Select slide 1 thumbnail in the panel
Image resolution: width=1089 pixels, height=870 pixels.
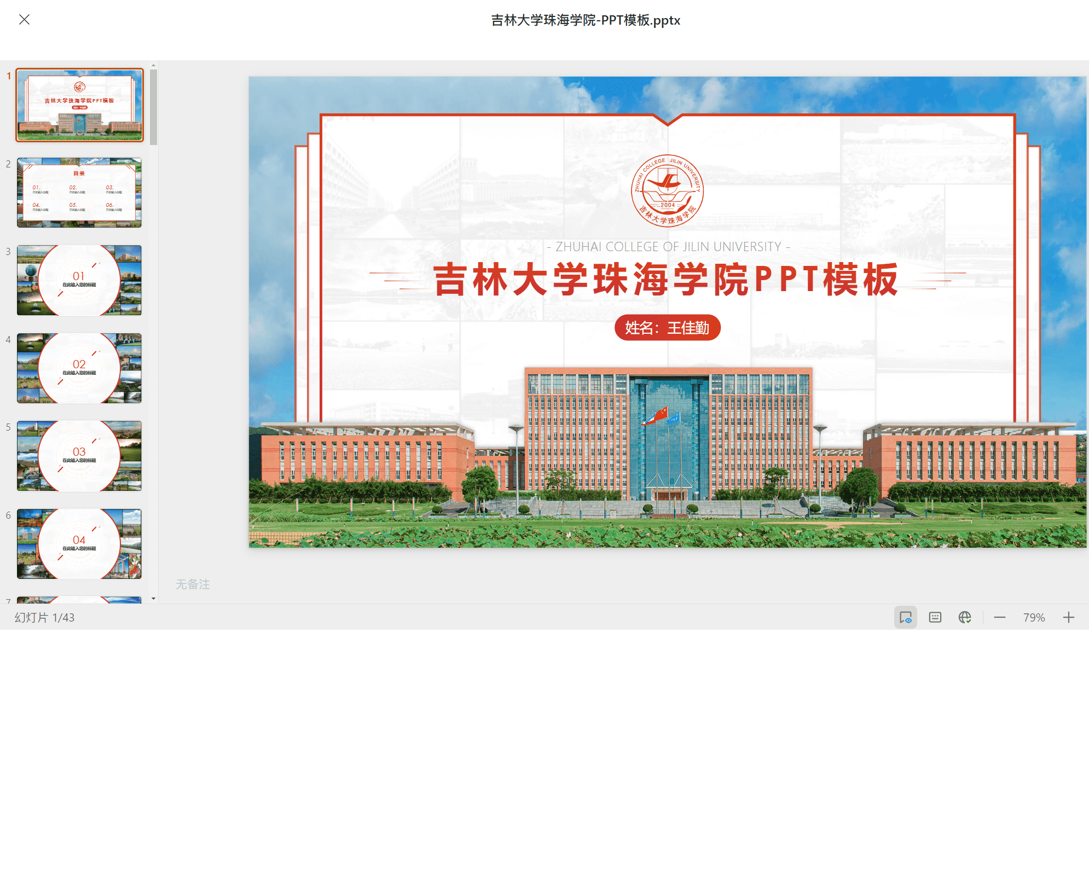(80, 105)
